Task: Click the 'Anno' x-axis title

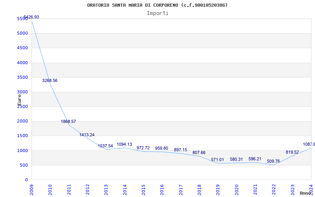Action: coord(306,193)
